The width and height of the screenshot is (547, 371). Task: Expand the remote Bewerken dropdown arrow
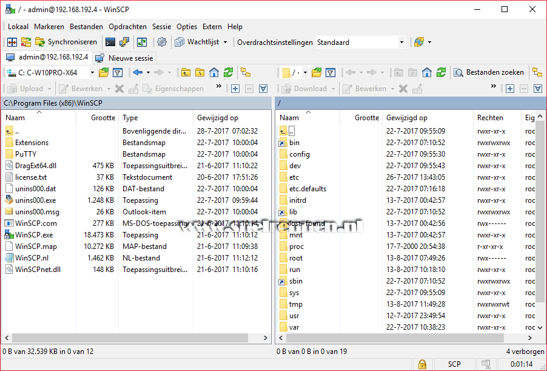coord(392,89)
